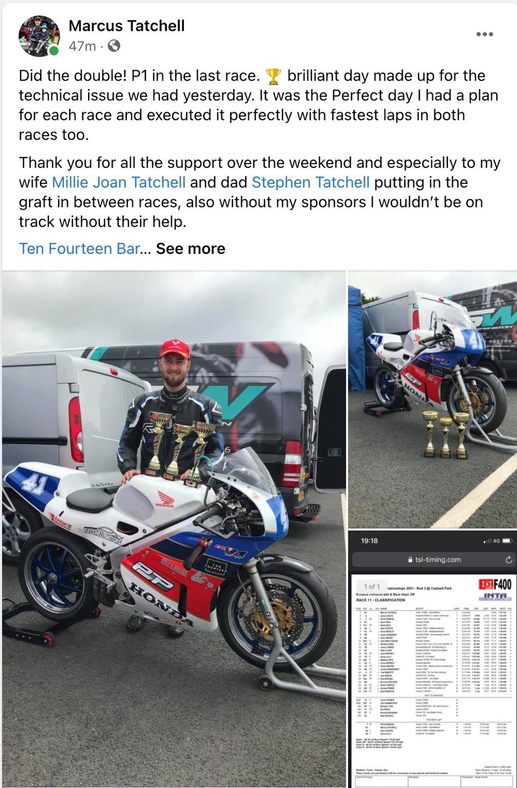517x788 pixels.
Task: Click the padlock icon beside tsl-timing.com
Action: (x=411, y=560)
